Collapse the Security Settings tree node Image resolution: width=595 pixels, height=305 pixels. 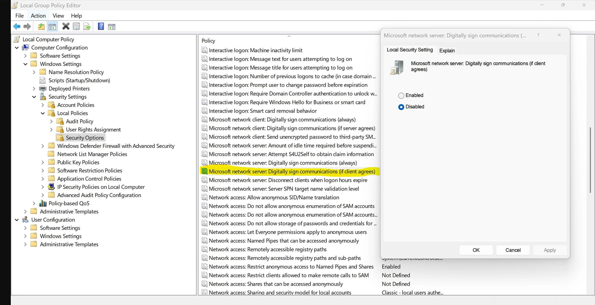point(34,97)
